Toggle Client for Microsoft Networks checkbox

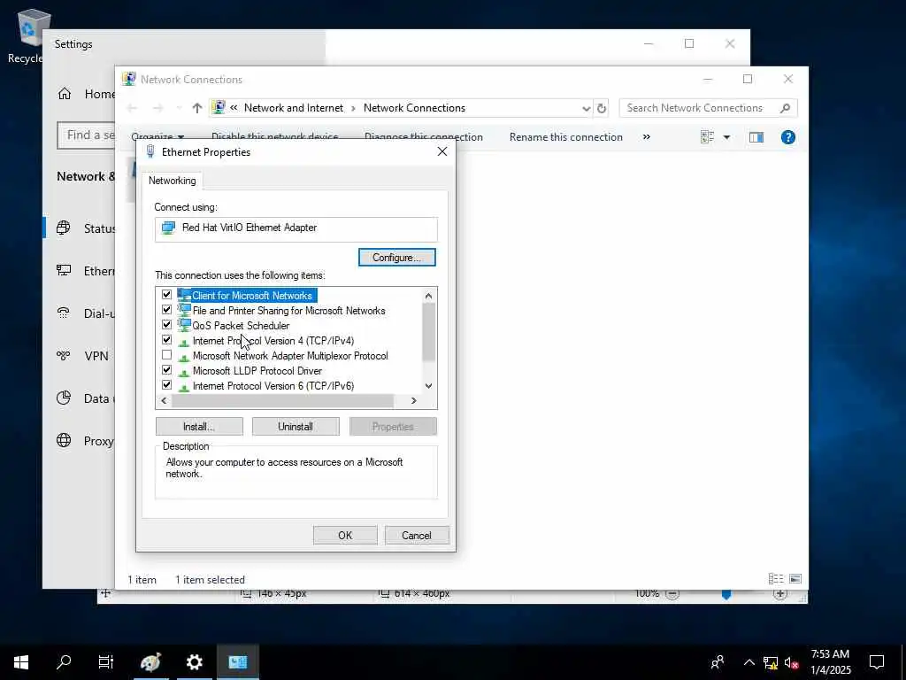(166, 295)
